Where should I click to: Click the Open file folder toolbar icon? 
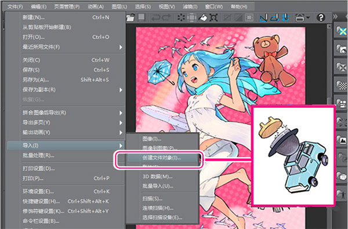click(130, 17)
